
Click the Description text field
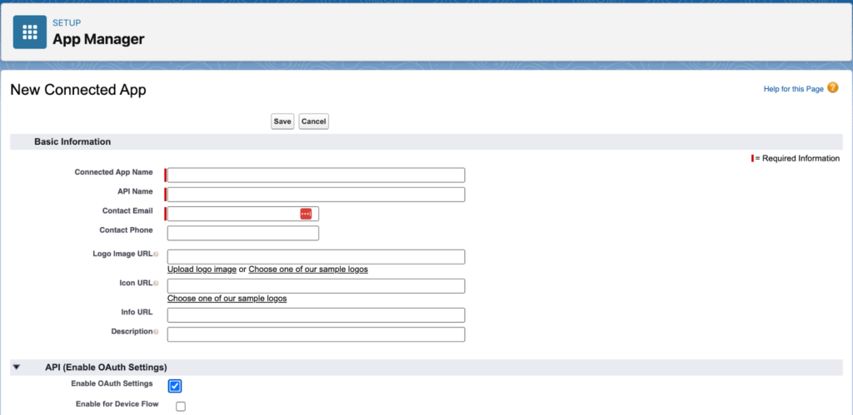tap(316, 334)
